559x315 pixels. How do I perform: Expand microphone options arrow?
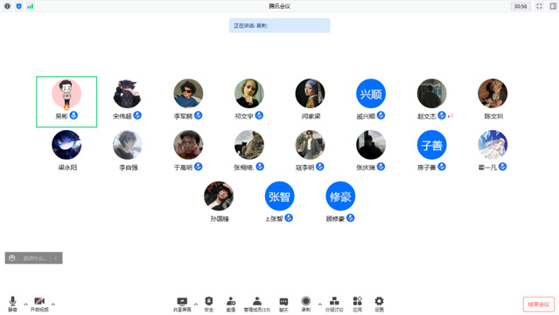[x=25, y=305]
